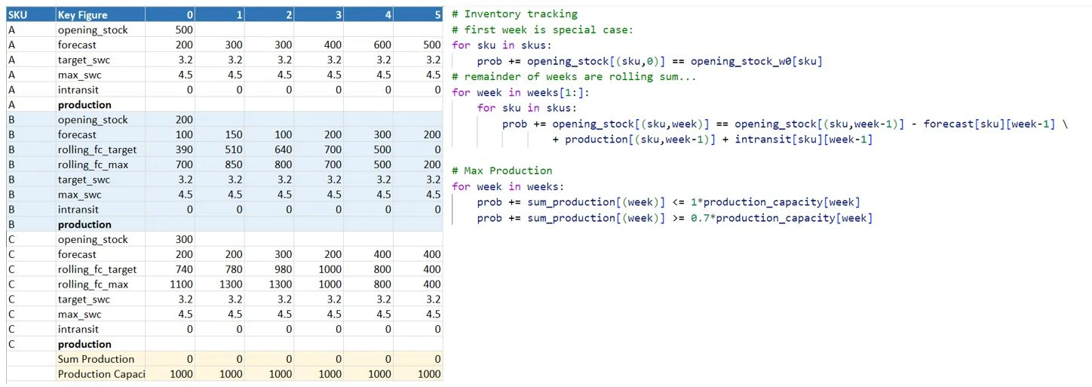Select Production Capacity value 1000 under week 5
This screenshot has width=1092, height=387.
417,374
